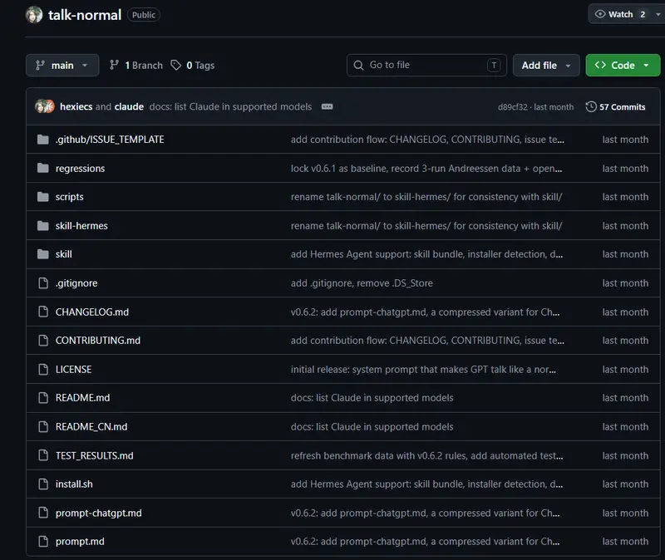Click the branch icon beside 1 Branch
This screenshot has height=560, width=665.
[x=114, y=66]
